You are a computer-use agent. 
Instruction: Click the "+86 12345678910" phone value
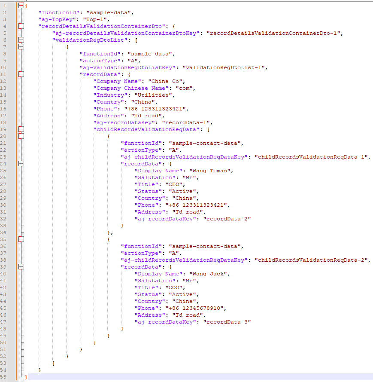(x=195, y=308)
